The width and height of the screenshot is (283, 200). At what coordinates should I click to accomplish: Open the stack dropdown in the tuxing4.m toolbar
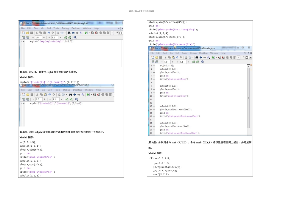coord(239,57)
